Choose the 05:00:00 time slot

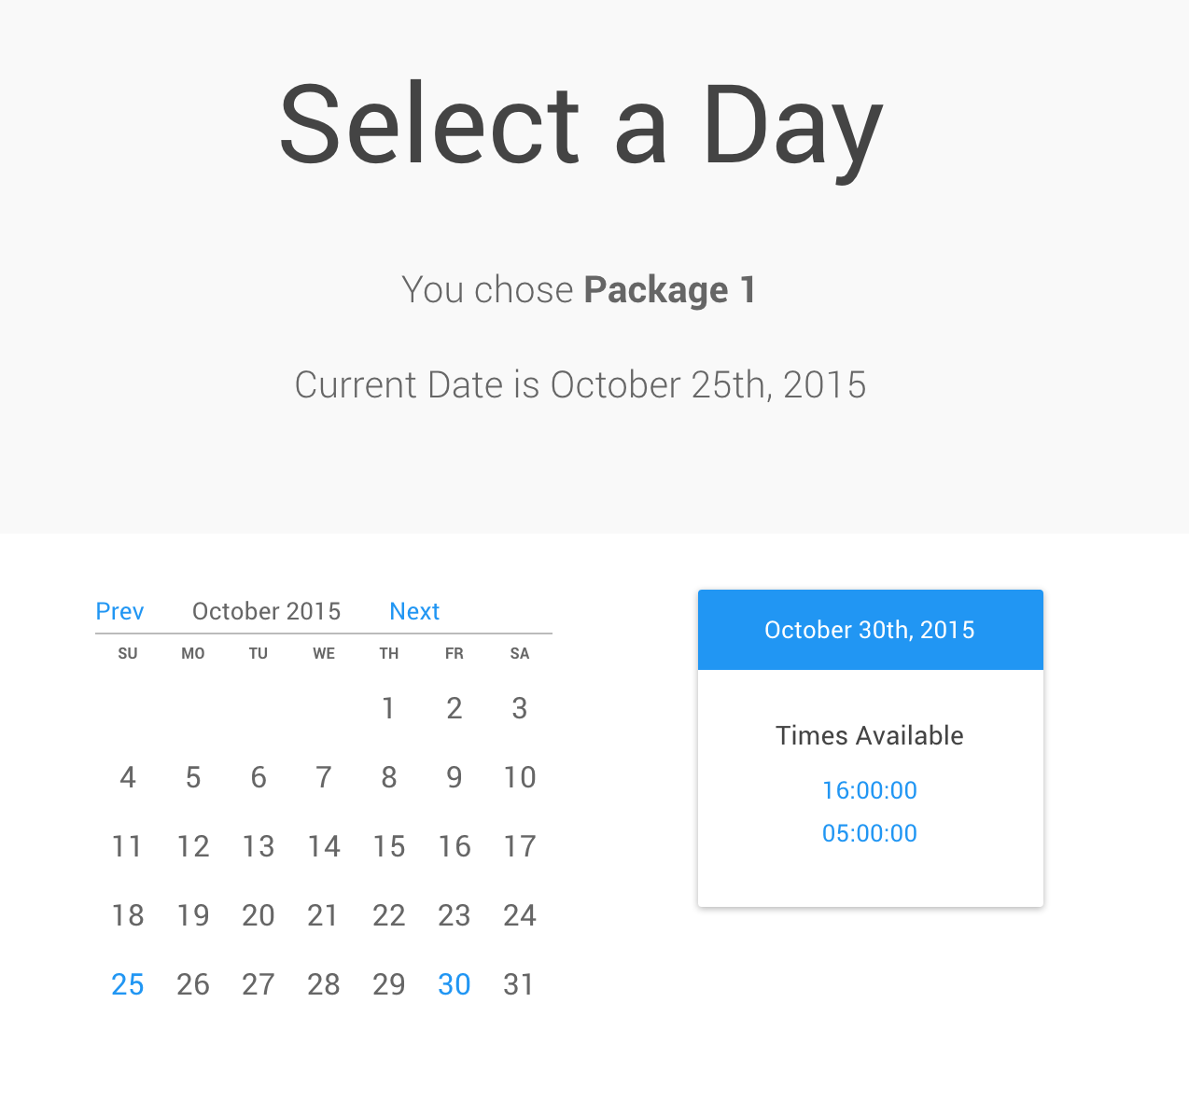click(869, 832)
